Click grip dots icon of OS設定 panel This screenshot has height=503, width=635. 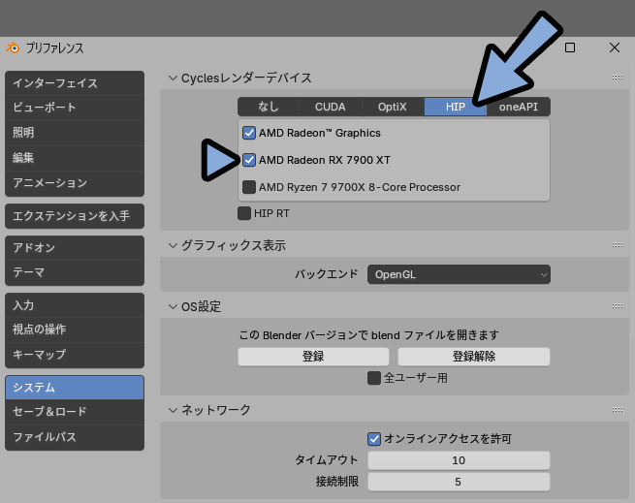coord(618,305)
